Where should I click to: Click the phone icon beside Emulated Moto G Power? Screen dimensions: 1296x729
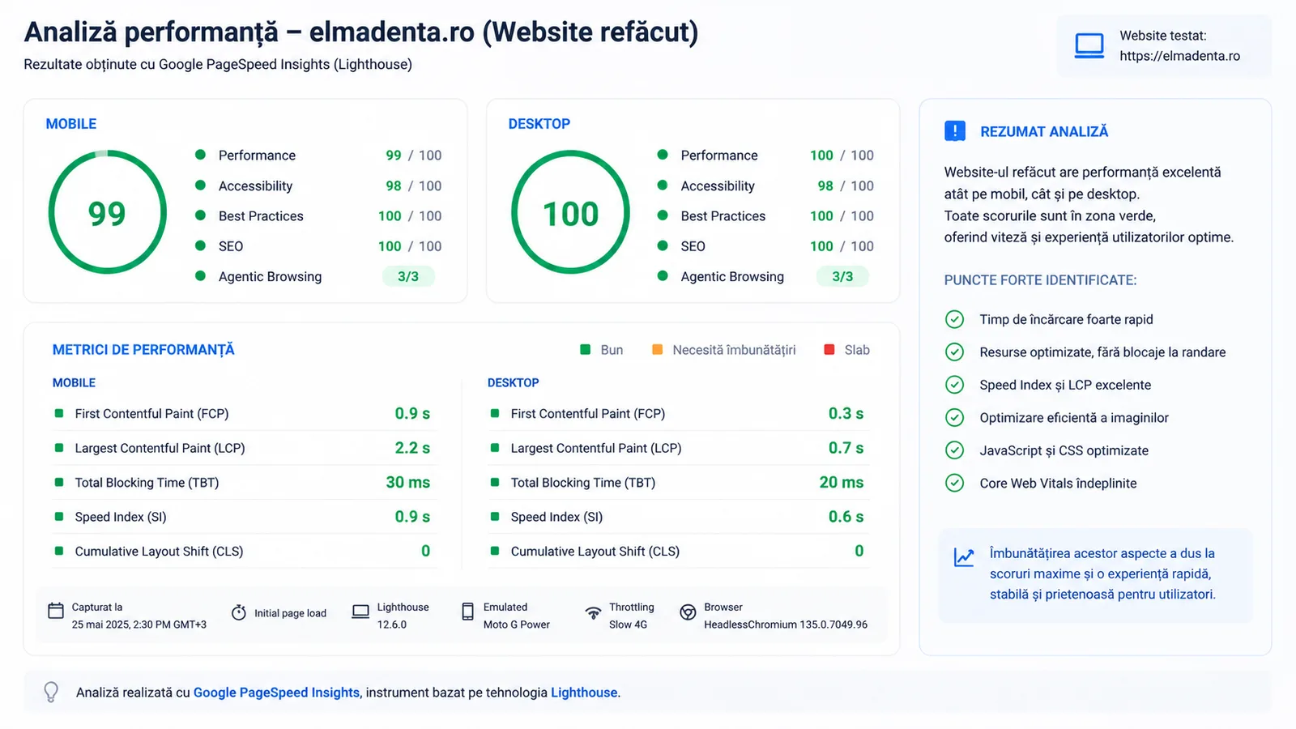click(x=467, y=612)
